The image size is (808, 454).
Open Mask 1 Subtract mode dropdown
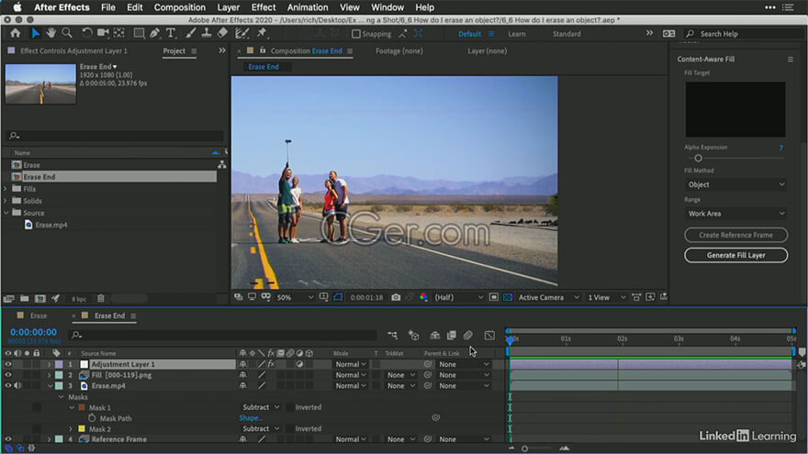[260, 407]
